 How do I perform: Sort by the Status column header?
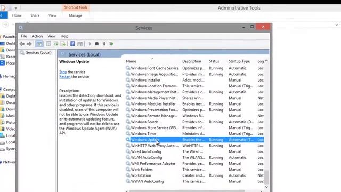coord(214,61)
